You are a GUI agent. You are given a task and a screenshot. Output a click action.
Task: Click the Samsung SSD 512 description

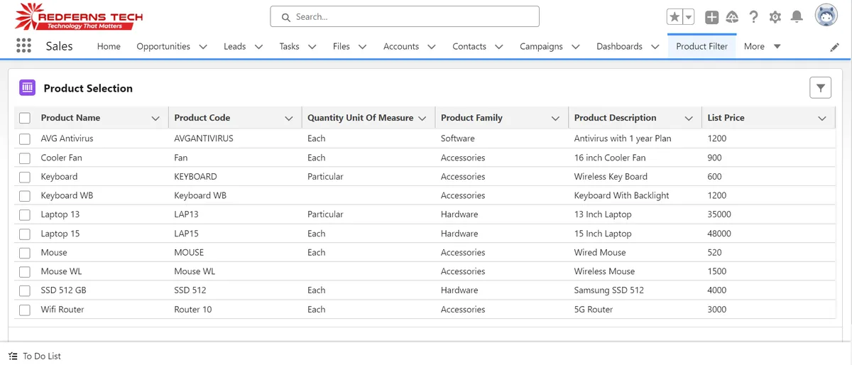[608, 290]
